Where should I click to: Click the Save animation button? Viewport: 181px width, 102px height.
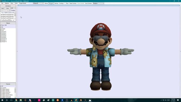coord(8,8)
